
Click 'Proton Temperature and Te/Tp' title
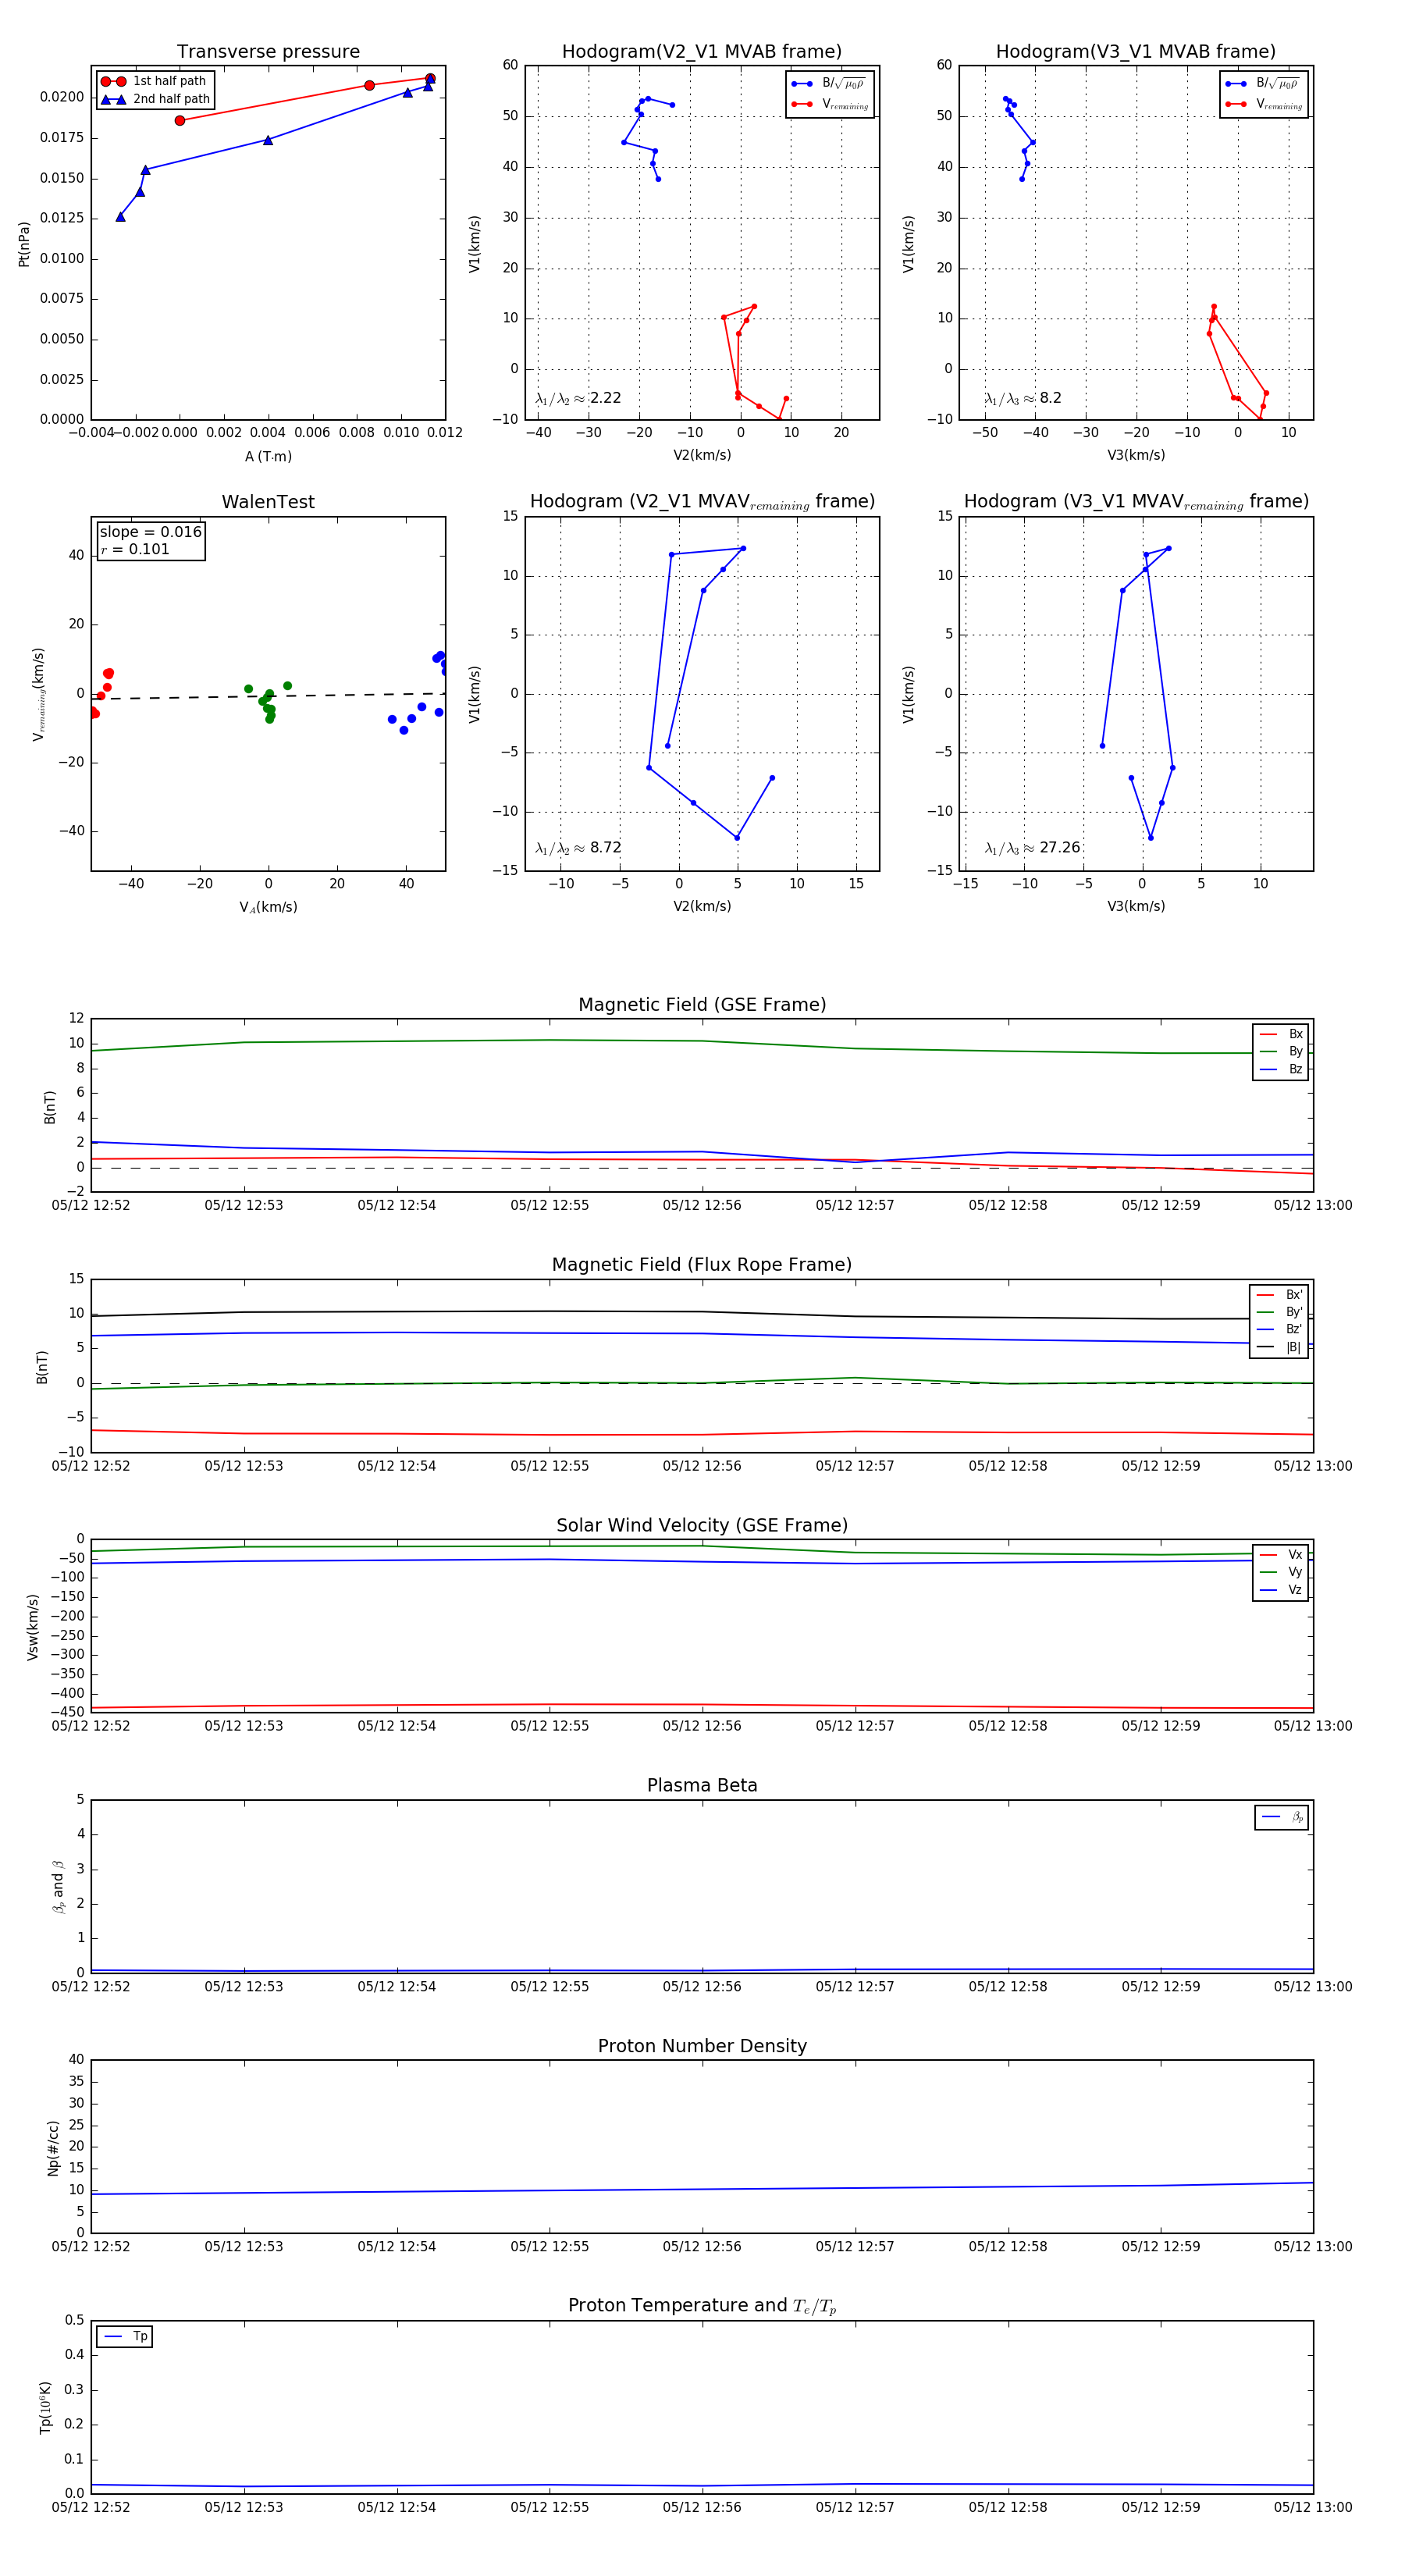click(x=702, y=2306)
